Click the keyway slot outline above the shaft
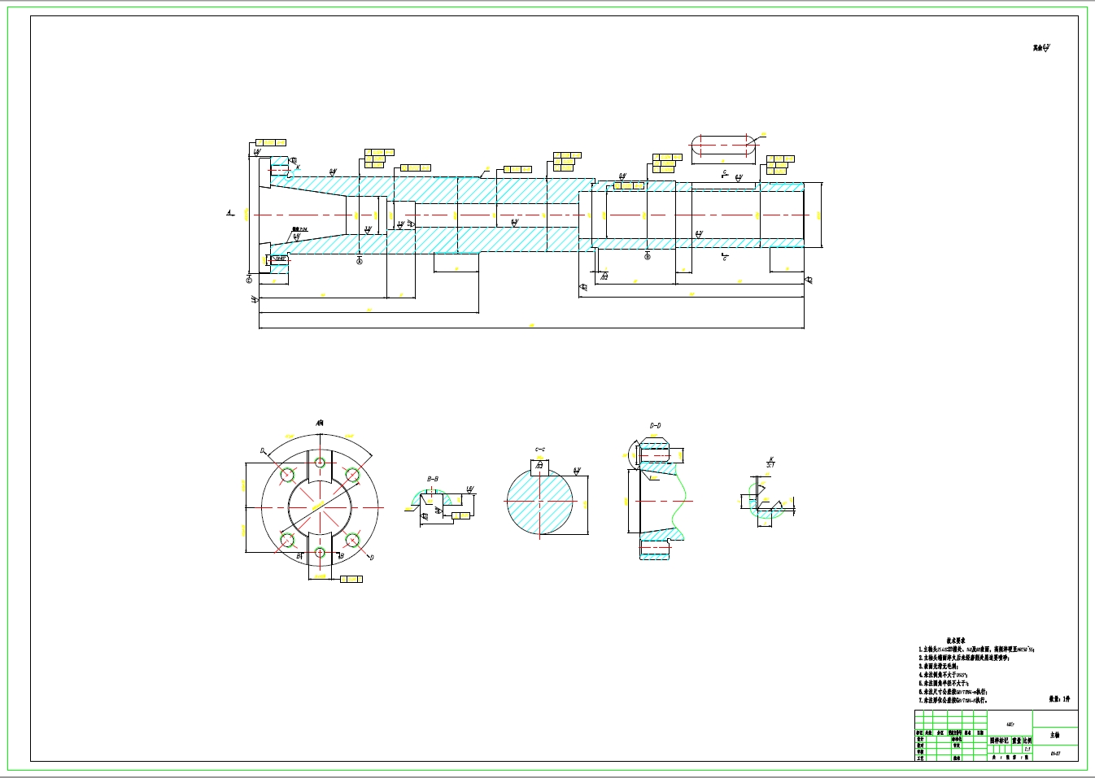The image size is (1095, 778). (x=722, y=146)
